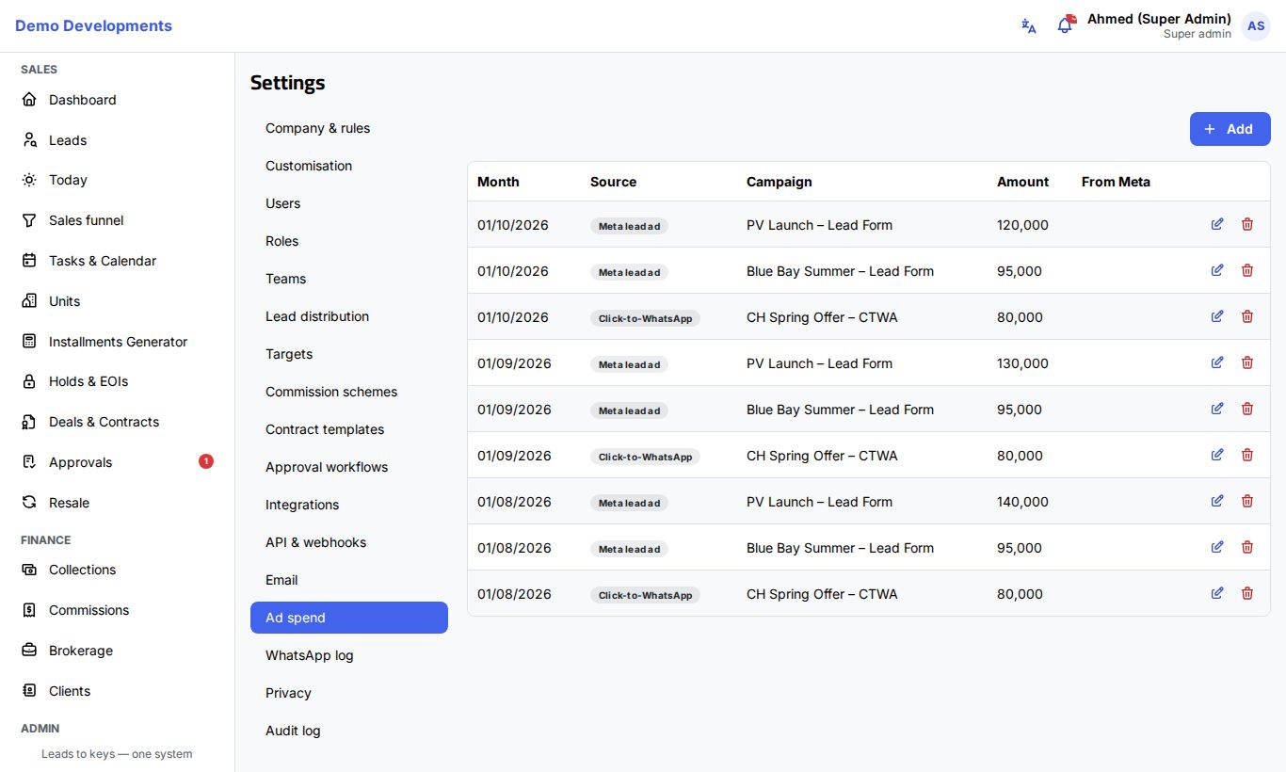
Task: Edit the 01/10/2026 Blue Bay Summer row
Action: (x=1217, y=270)
